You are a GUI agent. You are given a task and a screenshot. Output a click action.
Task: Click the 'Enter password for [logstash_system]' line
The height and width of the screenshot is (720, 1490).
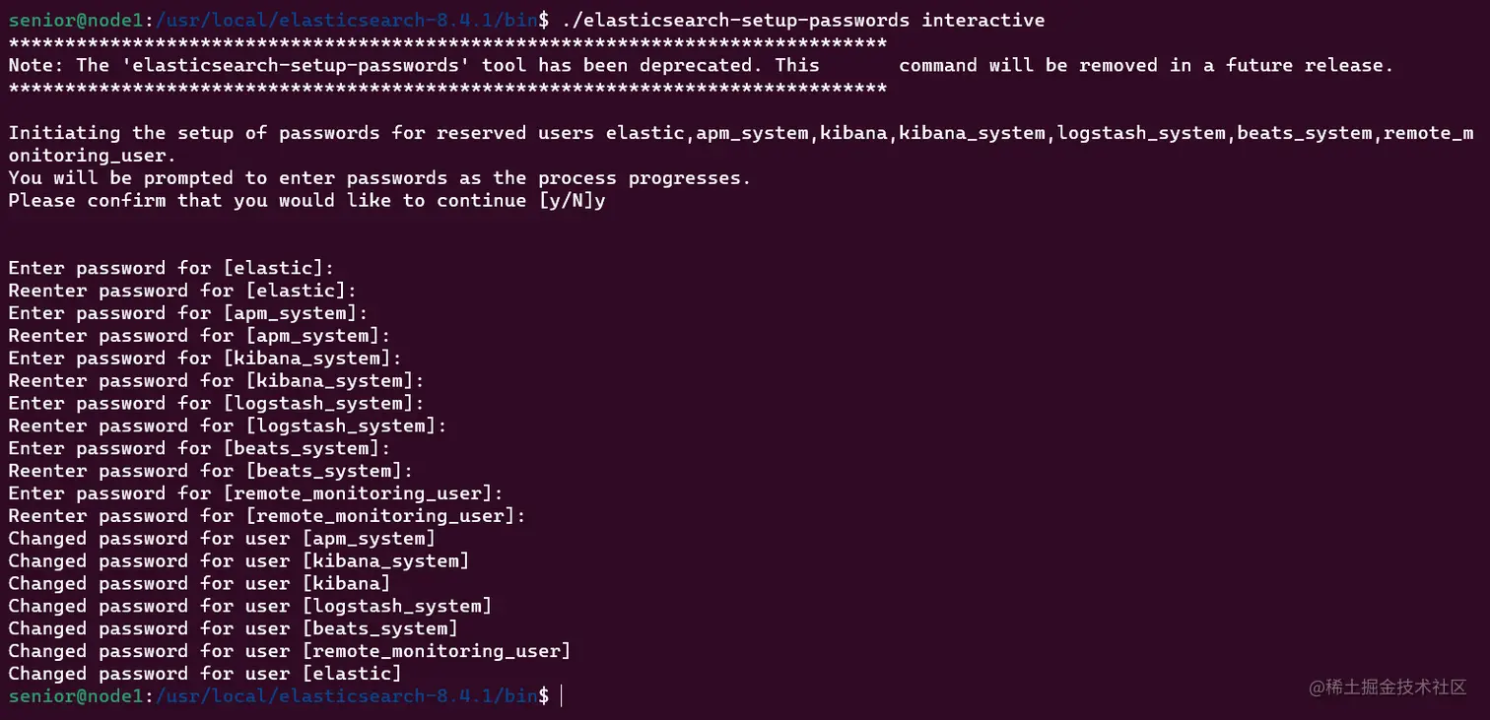click(x=216, y=403)
